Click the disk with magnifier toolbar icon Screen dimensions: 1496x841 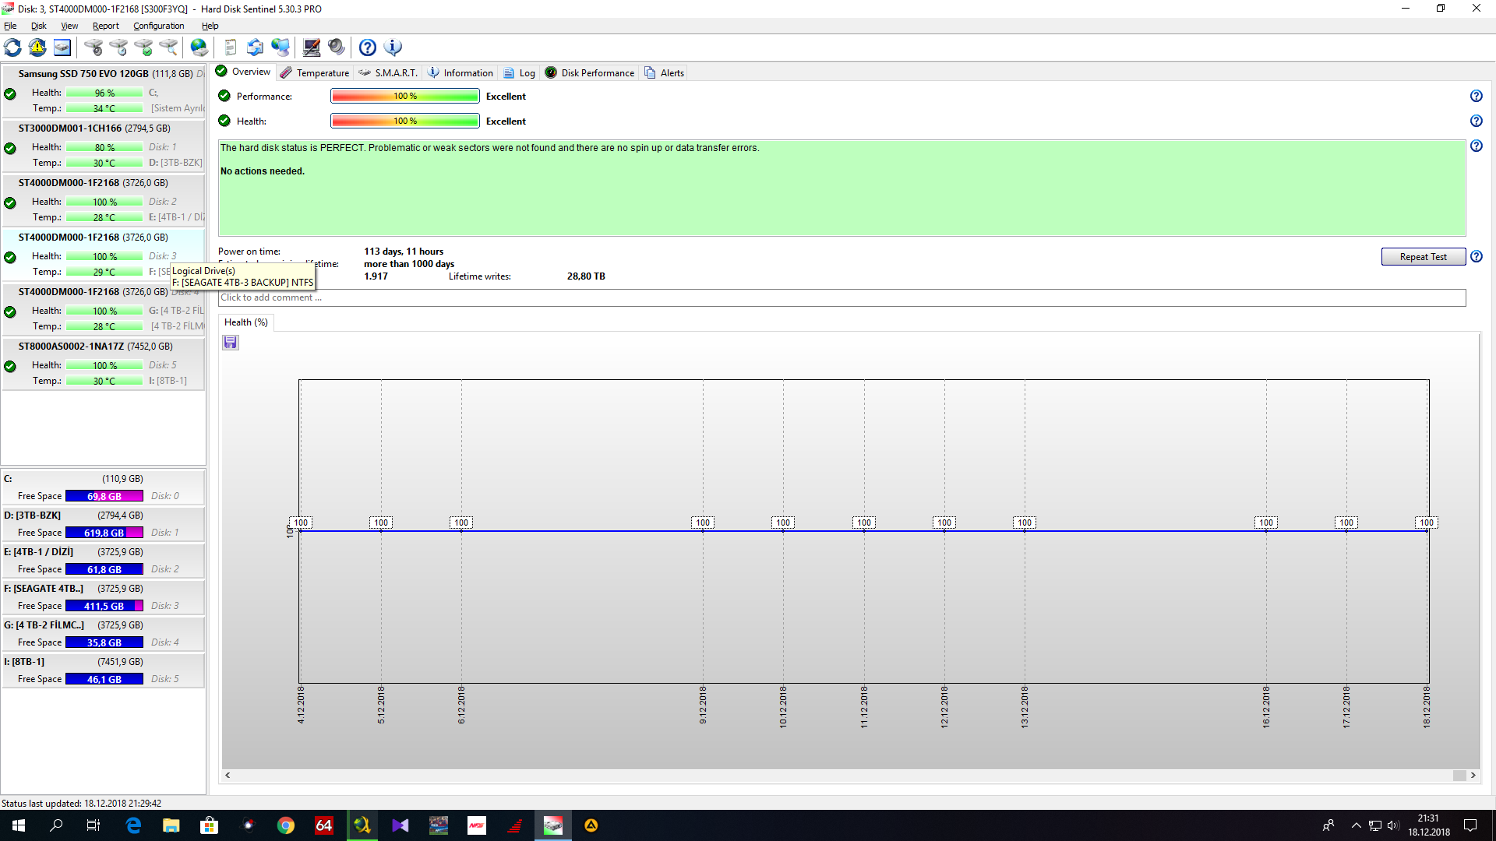168,48
